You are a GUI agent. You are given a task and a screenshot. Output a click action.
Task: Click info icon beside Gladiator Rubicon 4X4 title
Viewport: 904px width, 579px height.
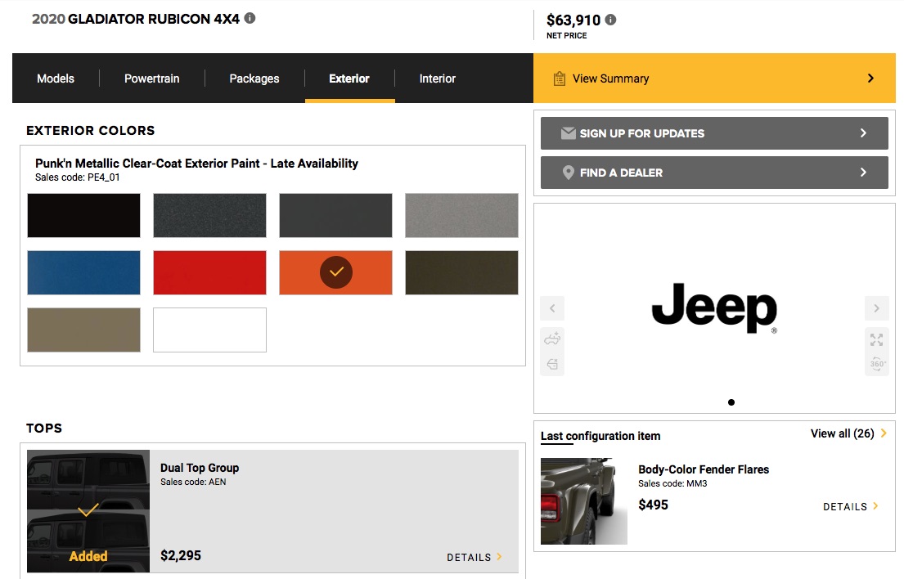[x=250, y=18]
